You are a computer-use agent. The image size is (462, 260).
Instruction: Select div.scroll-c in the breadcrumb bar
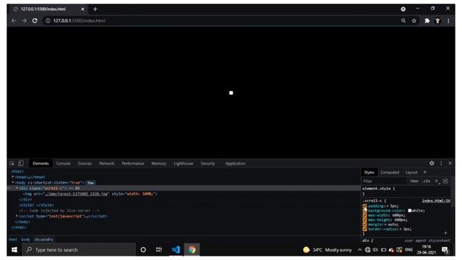(x=44, y=239)
